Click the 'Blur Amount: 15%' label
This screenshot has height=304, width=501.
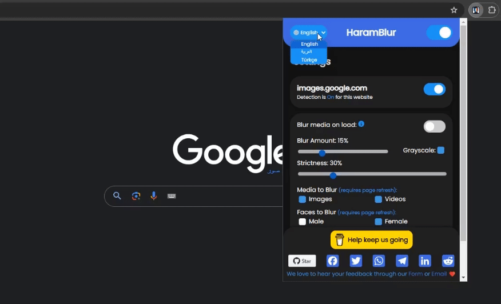323,141
